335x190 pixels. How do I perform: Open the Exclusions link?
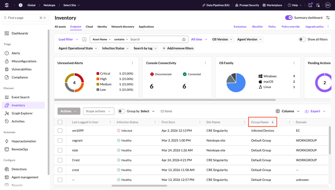coord(240,27)
